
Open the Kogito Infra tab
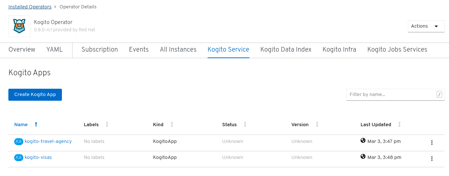(x=339, y=49)
